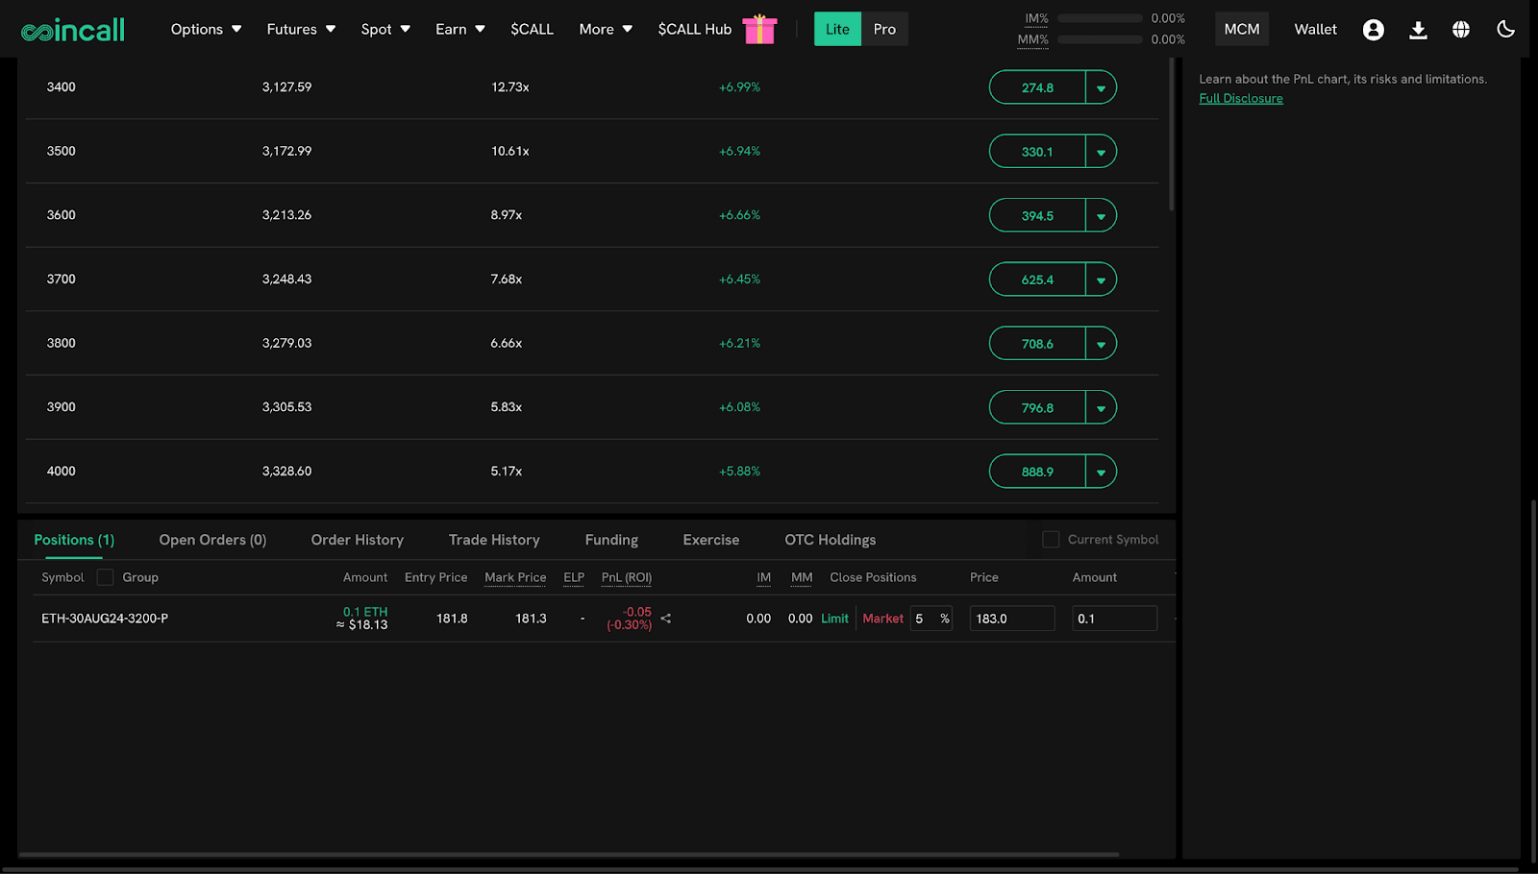
Task: Share the position PnL via share icon
Action: tap(665, 619)
